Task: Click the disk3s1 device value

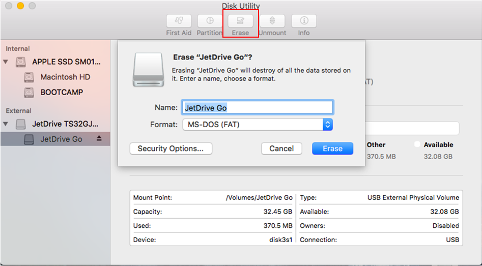Action: click(280, 240)
